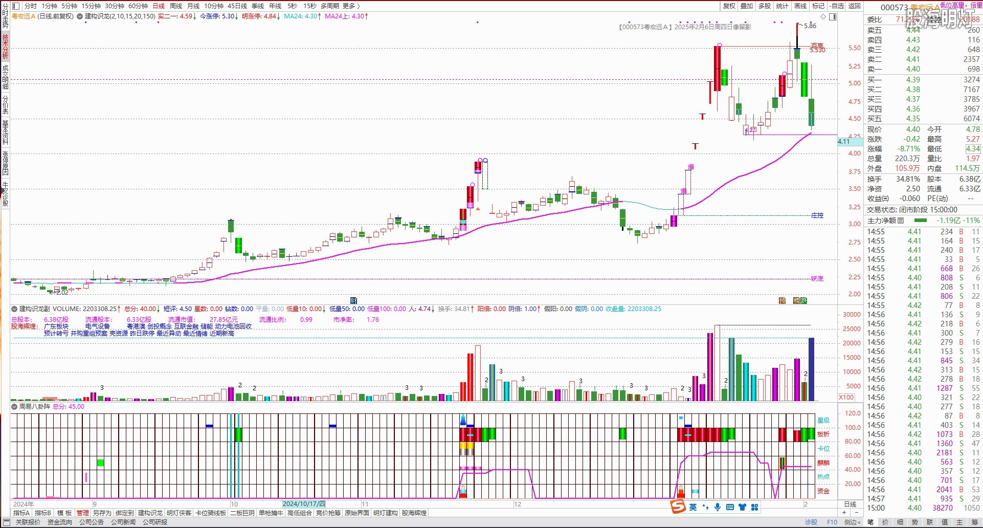Open the 多周期 multi-period selector
Image resolution: width=983 pixels, height=528 pixels.
pos(330,6)
